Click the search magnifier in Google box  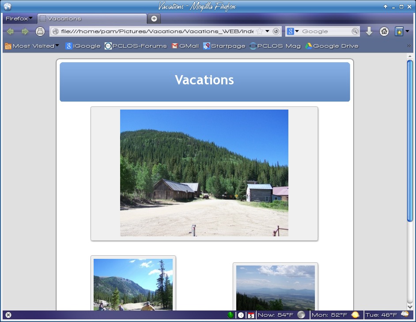(x=355, y=31)
